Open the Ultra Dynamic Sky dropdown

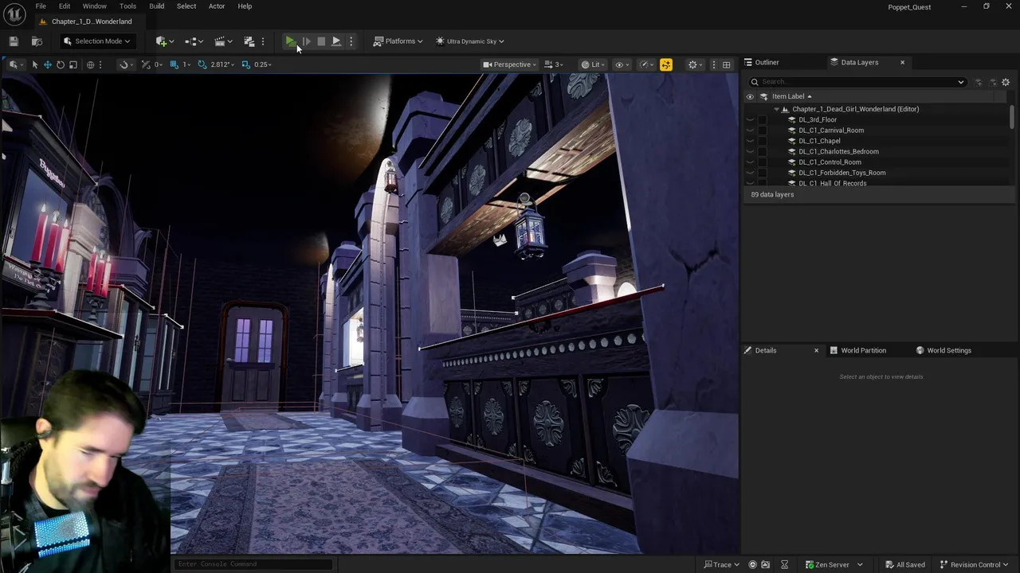[x=469, y=41]
